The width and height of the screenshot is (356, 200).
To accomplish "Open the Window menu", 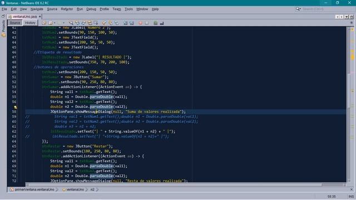I will point(142,9).
